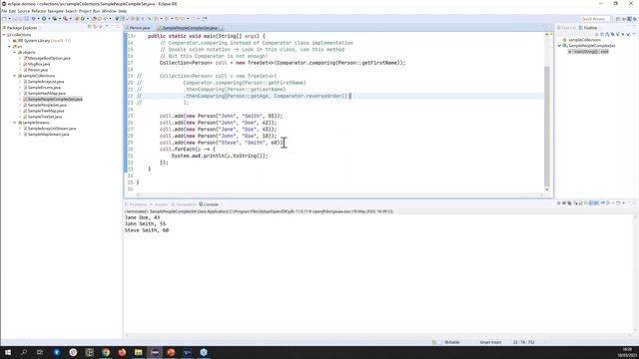Image resolution: width=639 pixels, height=359 pixels.
Task: Open Windows taskbar search
Action: tap(24, 352)
